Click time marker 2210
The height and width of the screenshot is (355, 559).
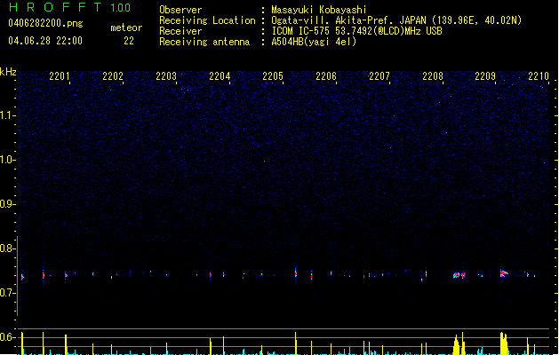[x=539, y=75]
